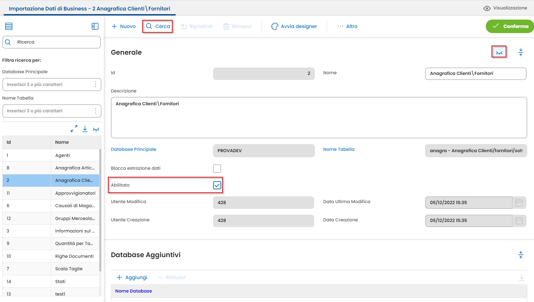Collapse the Generale section
Viewport: 534px width, 302px height.
click(x=521, y=52)
